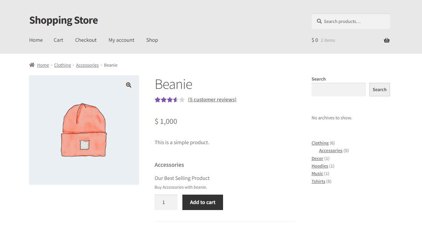Viewport: 422px width, 227px height.
Task: Open the Clothing category in sidebar
Action: (320, 143)
